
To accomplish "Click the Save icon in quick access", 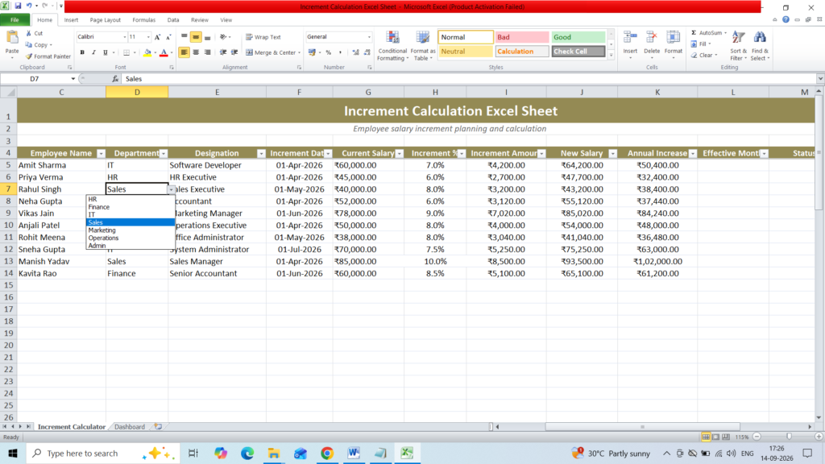I will pyautogui.click(x=18, y=6).
